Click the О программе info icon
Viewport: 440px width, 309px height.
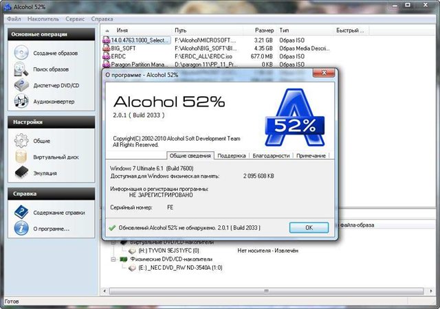click(x=21, y=228)
